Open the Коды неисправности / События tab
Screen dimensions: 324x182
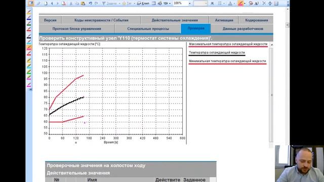pyautogui.click(x=101, y=20)
